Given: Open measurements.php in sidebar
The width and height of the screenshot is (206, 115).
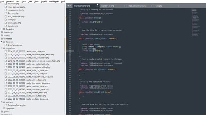Looking at the screenshot, I should (16, 10).
